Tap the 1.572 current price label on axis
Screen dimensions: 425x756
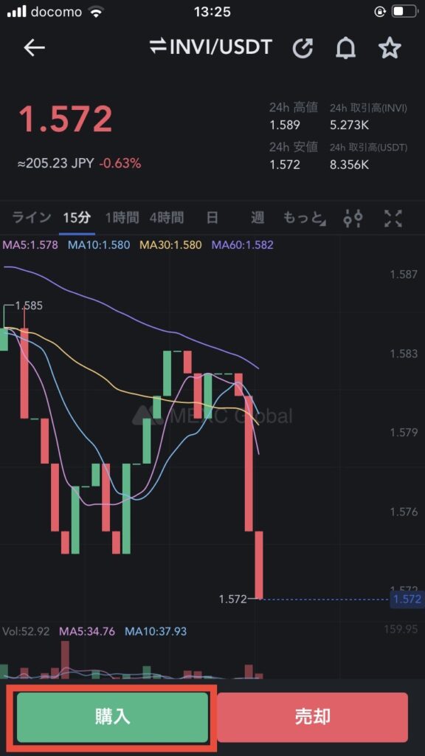tap(407, 599)
